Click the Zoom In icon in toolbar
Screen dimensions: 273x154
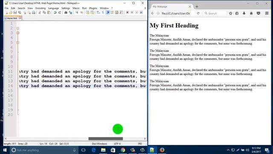(77, 12)
